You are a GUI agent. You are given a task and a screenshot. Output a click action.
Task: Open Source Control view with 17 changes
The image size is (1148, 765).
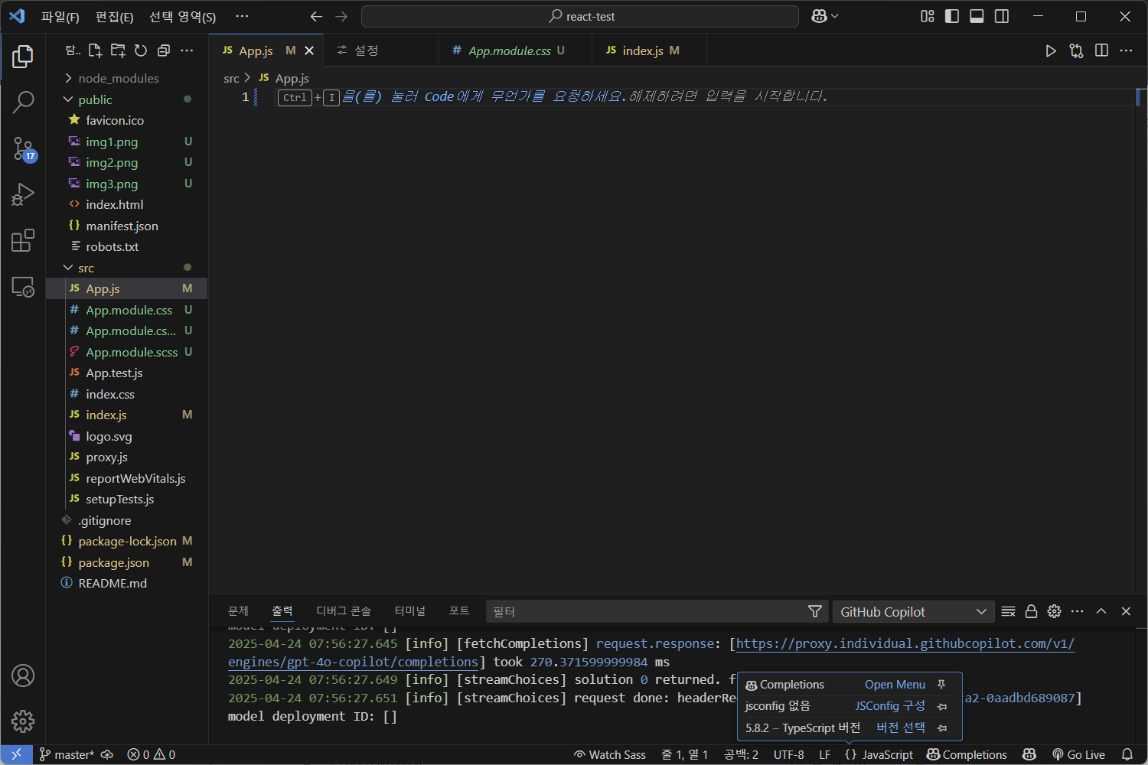23,148
